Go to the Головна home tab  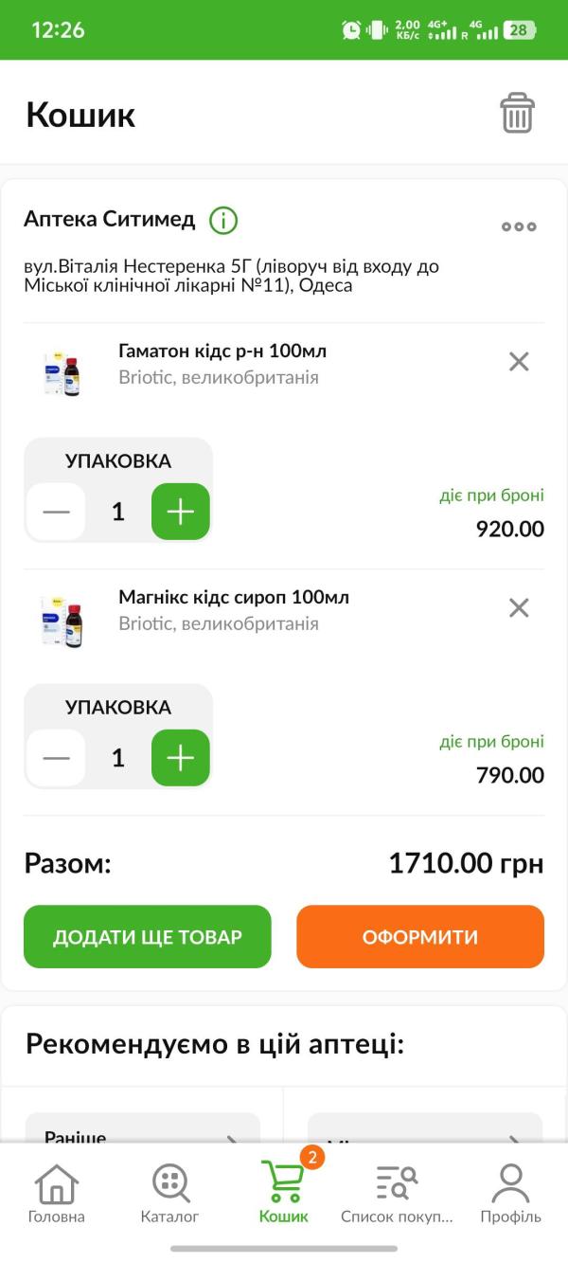(x=57, y=1194)
